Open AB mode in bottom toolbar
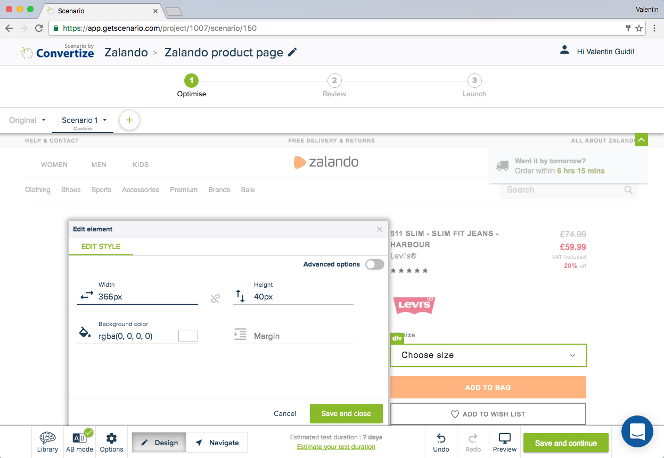664x458 pixels. pyautogui.click(x=79, y=442)
